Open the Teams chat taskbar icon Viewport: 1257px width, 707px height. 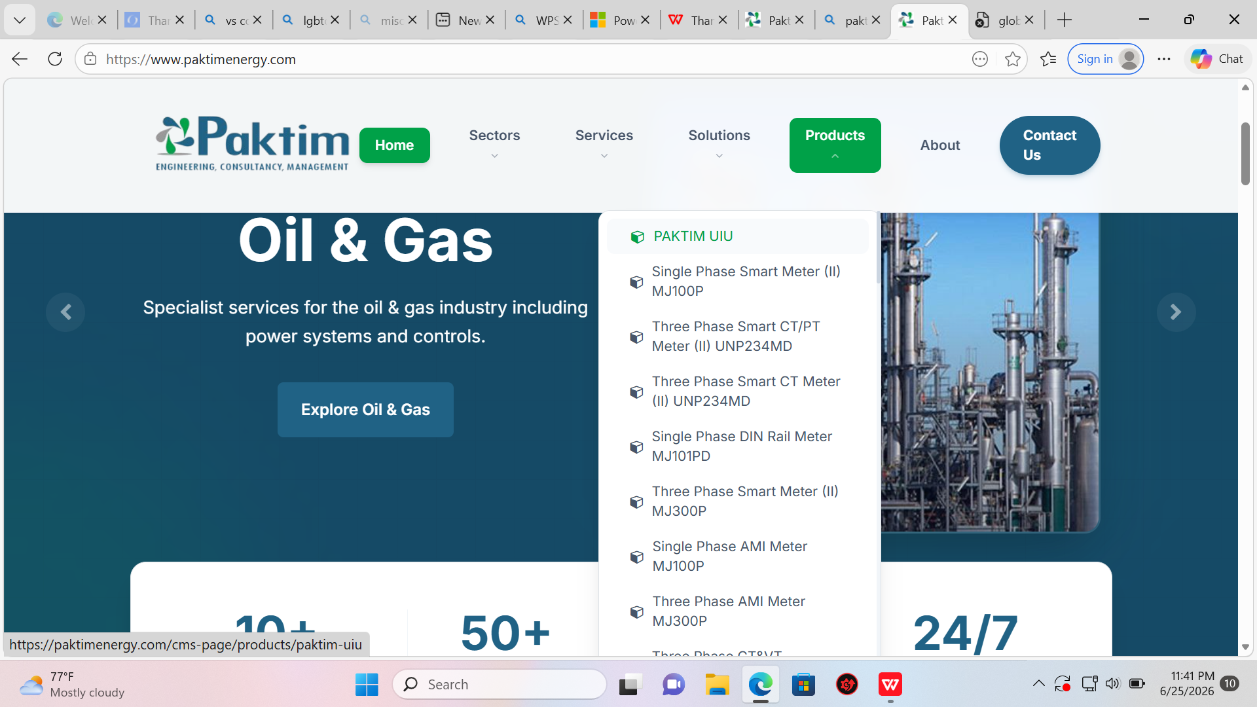pyautogui.click(x=673, y=685)
